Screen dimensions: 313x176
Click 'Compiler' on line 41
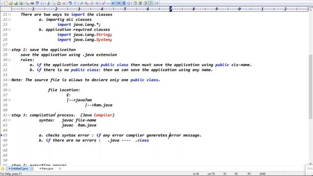pos(103,115)
